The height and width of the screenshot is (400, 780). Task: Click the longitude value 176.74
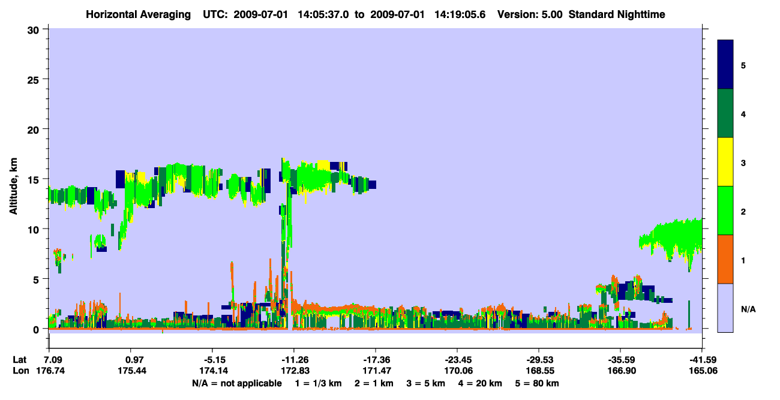50,371
